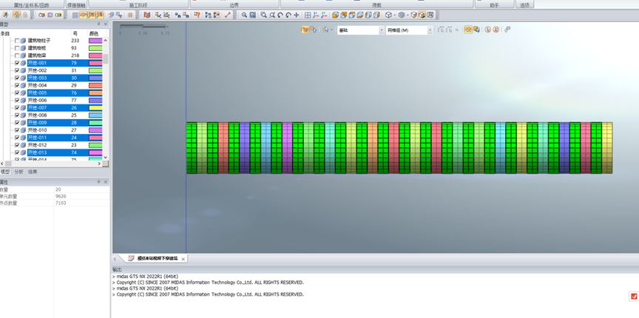639x318 pixels.
Task: Click the pin icon of the model panel
Action: pyautogui.click(x=99, y=24)
